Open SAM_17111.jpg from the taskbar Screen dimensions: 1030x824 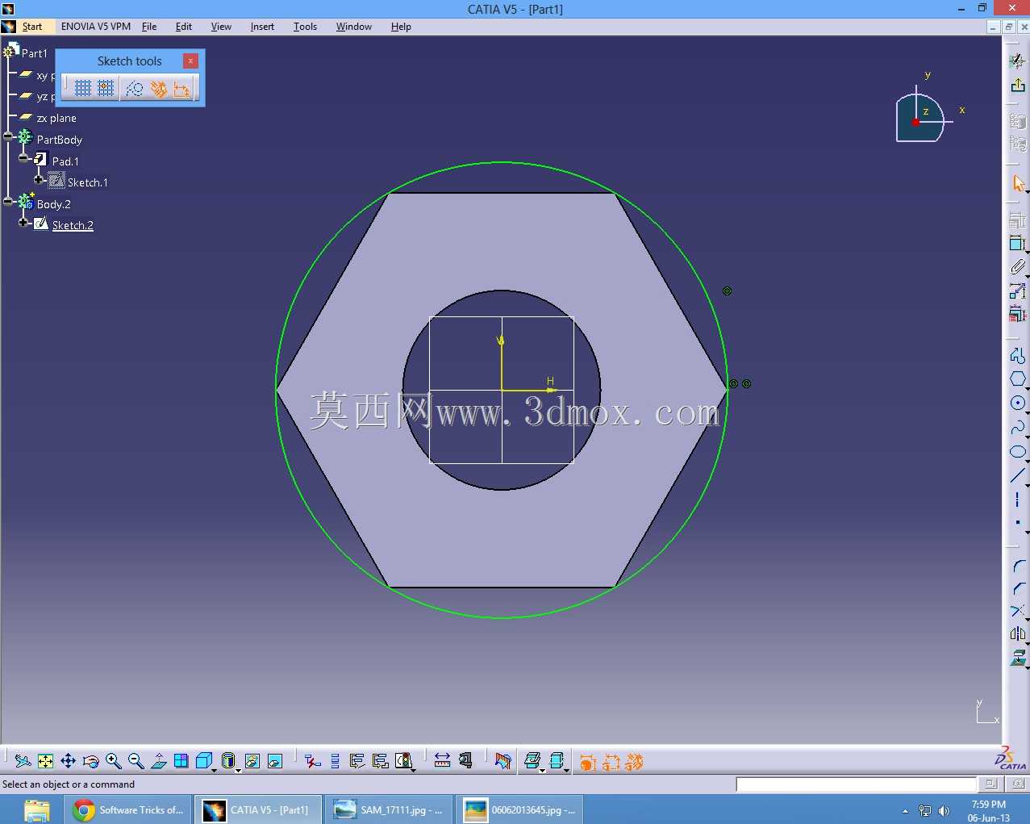(x=390, y=809)
